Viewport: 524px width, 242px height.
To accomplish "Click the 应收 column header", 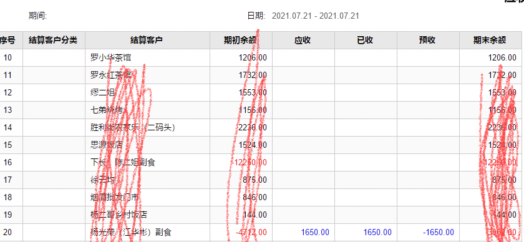I will point(303,41).
